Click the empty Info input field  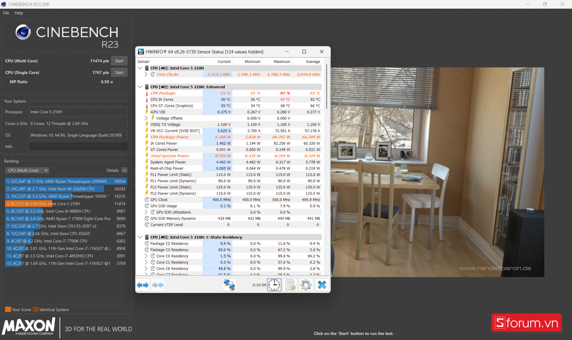click(x=78, y=146)
